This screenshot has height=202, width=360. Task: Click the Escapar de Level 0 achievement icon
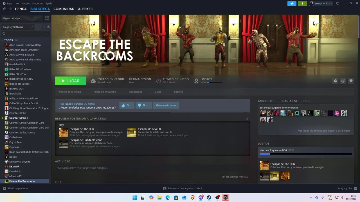click(132, 132)
